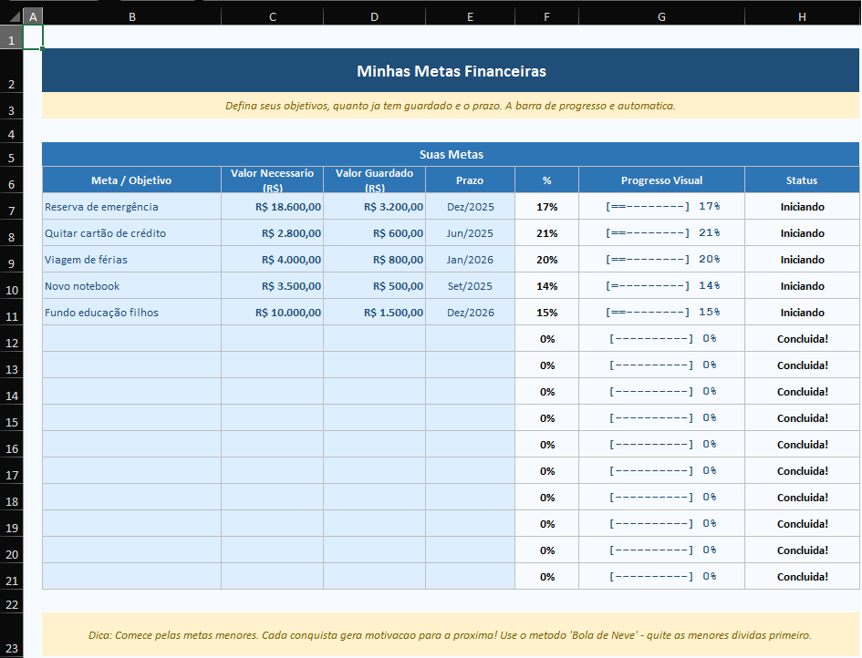Screen dimensions: 862x658
Task: Click the 'Prazo' column heading
Action: (x=470, y=180)
